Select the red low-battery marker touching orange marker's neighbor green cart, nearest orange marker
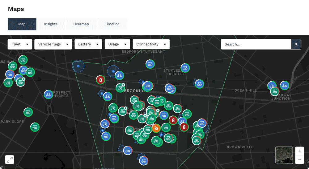Viewport: 309px width, 169px height. (x=173, y=120)
